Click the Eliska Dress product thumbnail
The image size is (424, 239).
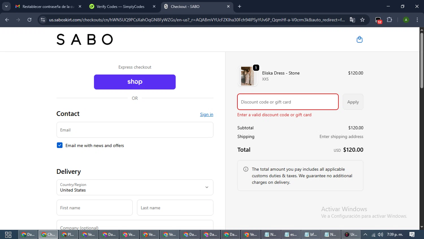(x=247, y=76)
